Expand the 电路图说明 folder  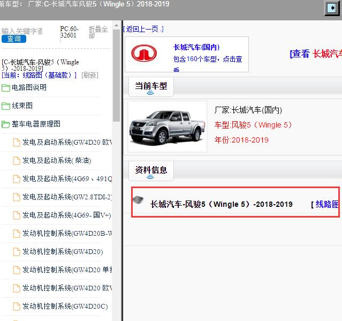29,87
